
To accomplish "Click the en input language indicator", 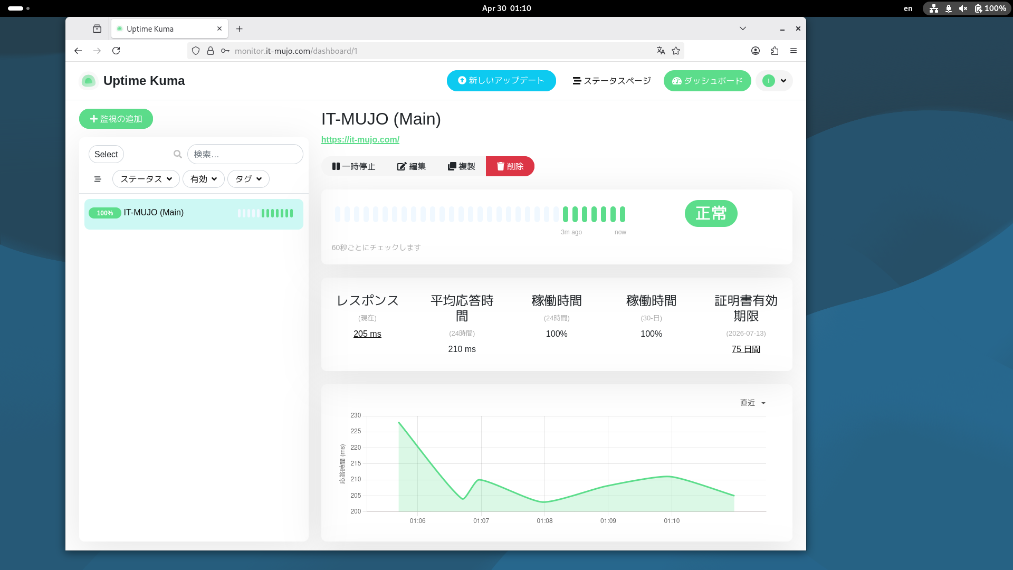I will pyautogui.click(x=908, y=8).
